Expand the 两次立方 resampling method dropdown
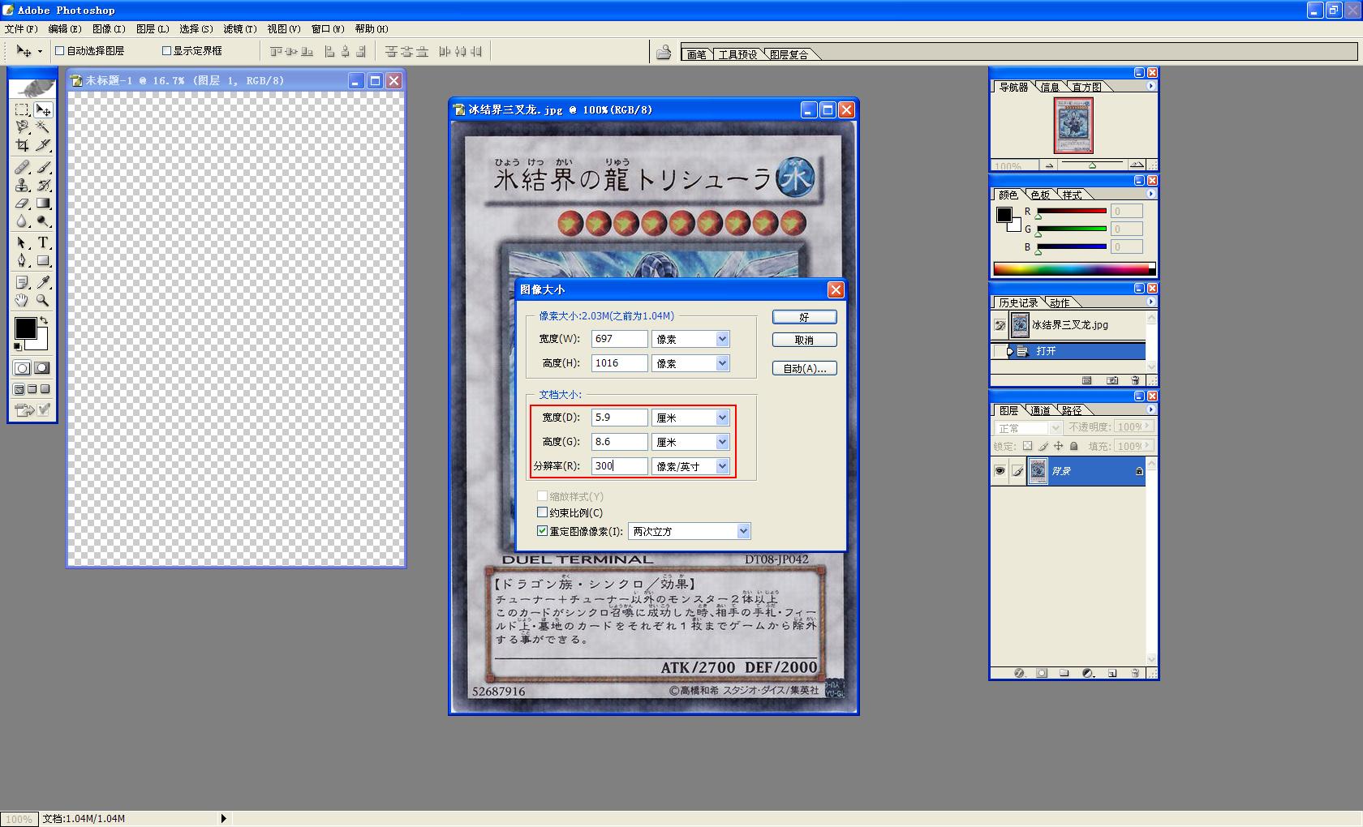This screenshot has width=1363, height=827. tap(743, 531)
